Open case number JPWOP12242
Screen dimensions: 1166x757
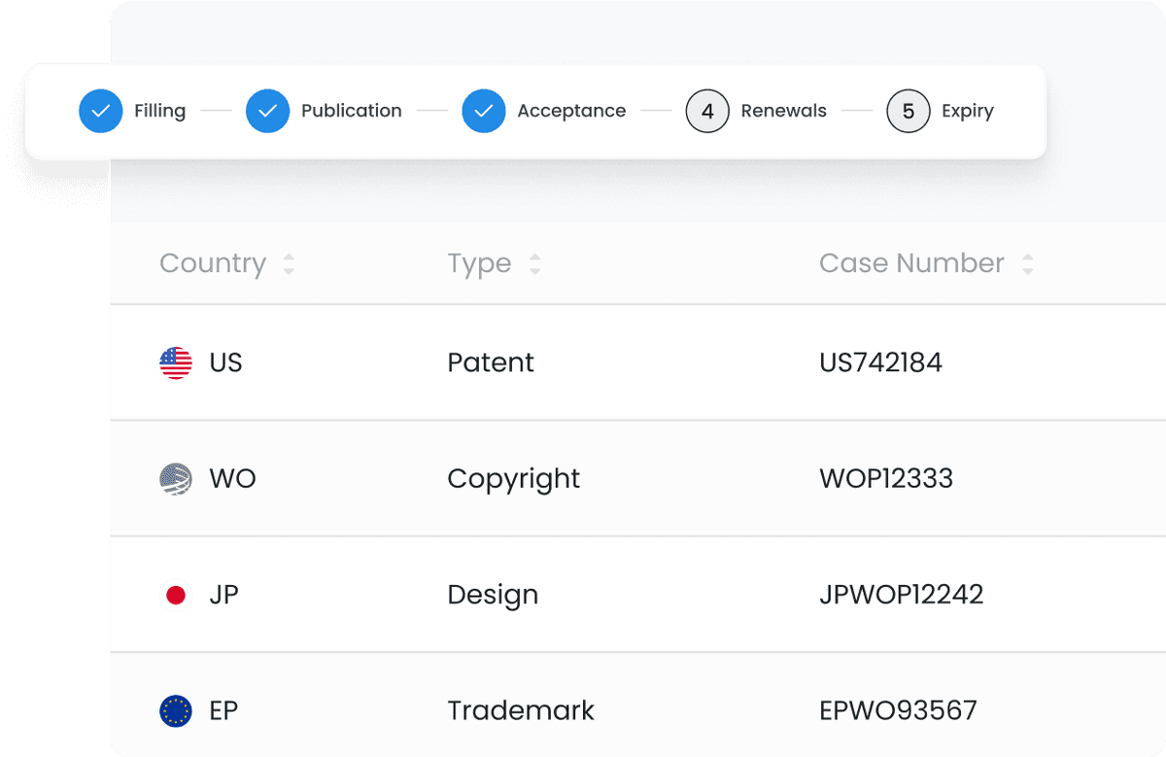tap(902, 595)
